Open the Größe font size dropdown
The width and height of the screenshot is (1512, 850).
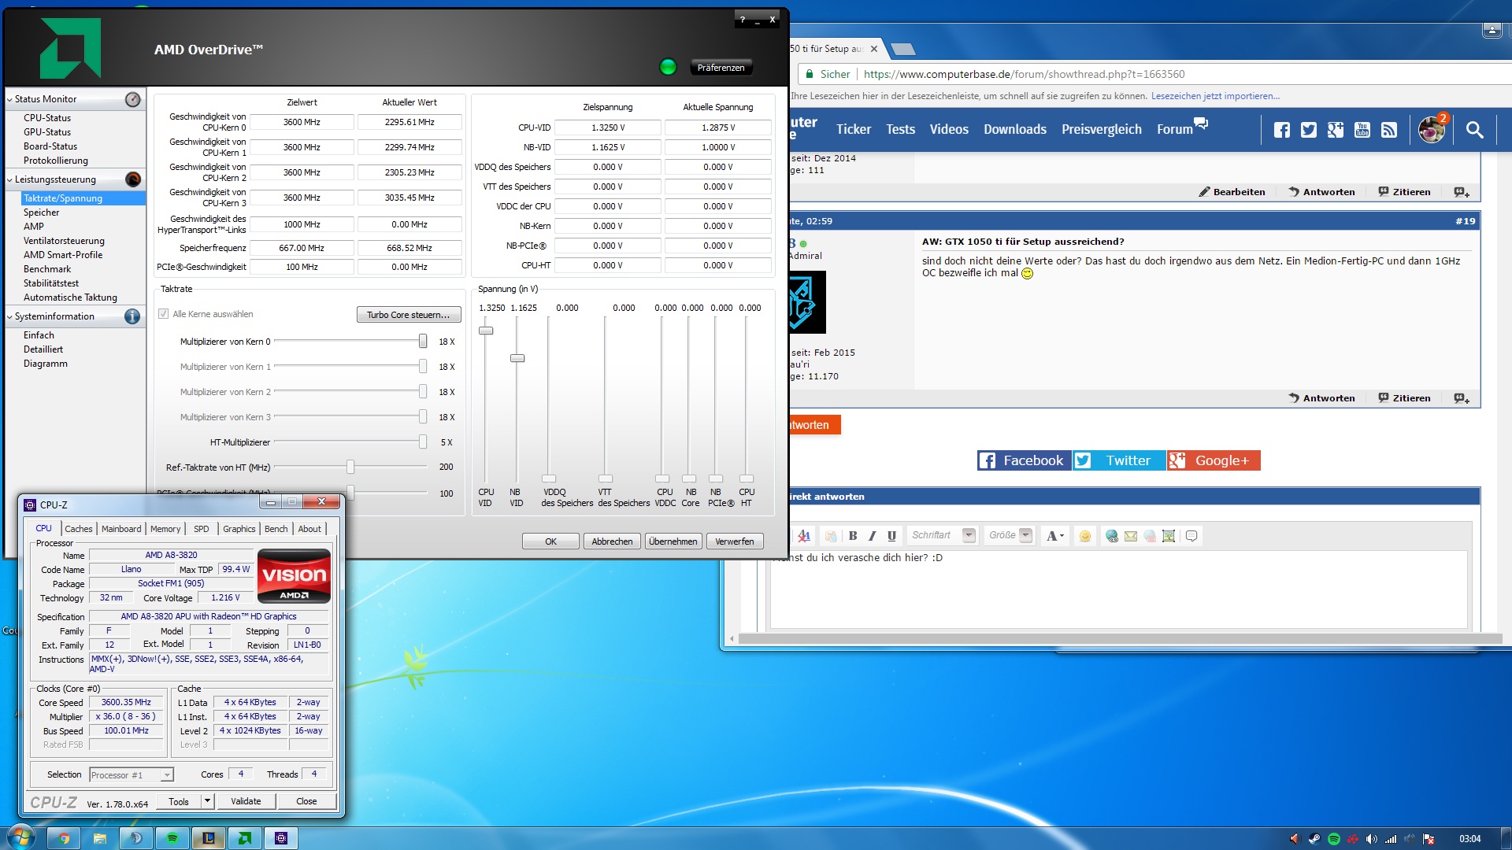(x=1025, y=536)
